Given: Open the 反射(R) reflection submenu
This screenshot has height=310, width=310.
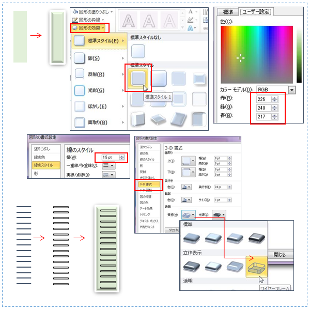Looking at the screenshot, I should tap(99, 74).
